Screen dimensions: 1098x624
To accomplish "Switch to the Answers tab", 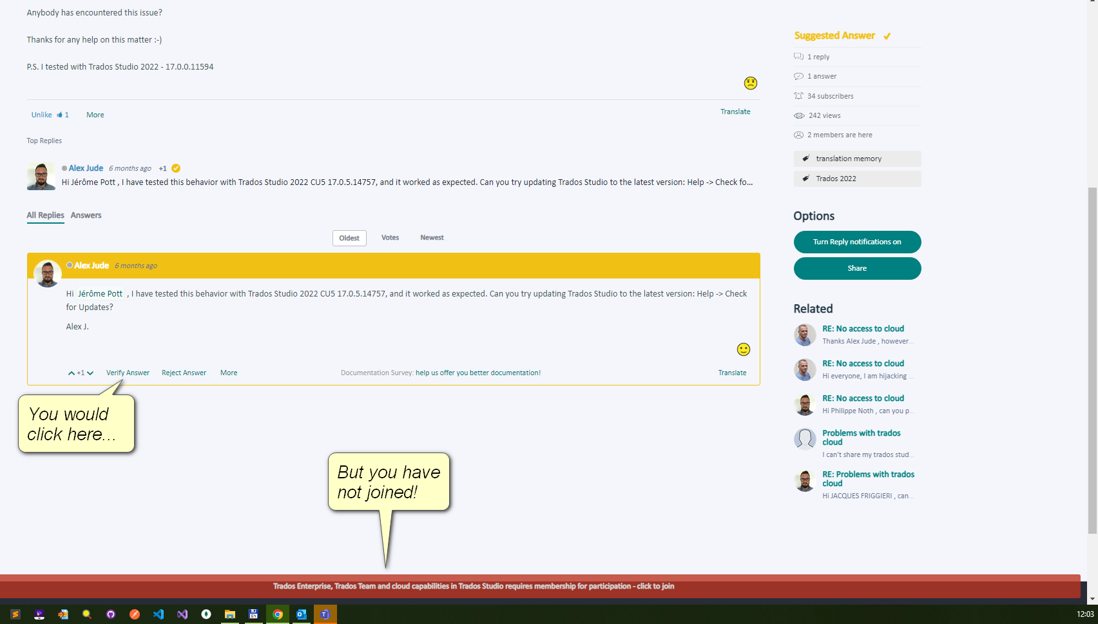I will pyautogui.click(x=86, y=215).
